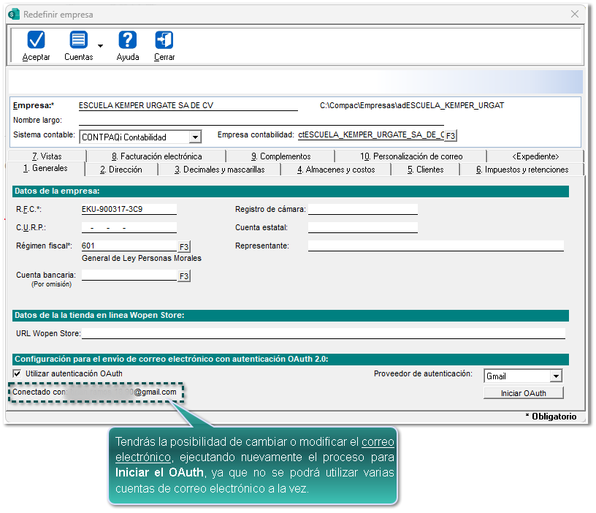Expand the Cuentas dropdown arrow
Screen dimensions: 596x513
pos(100,46)
